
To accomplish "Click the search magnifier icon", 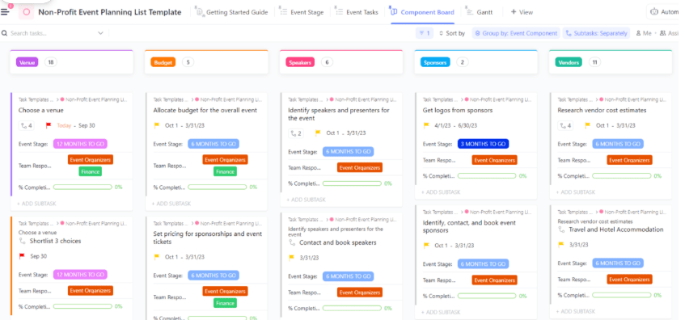I will click(x=4, y=33).
